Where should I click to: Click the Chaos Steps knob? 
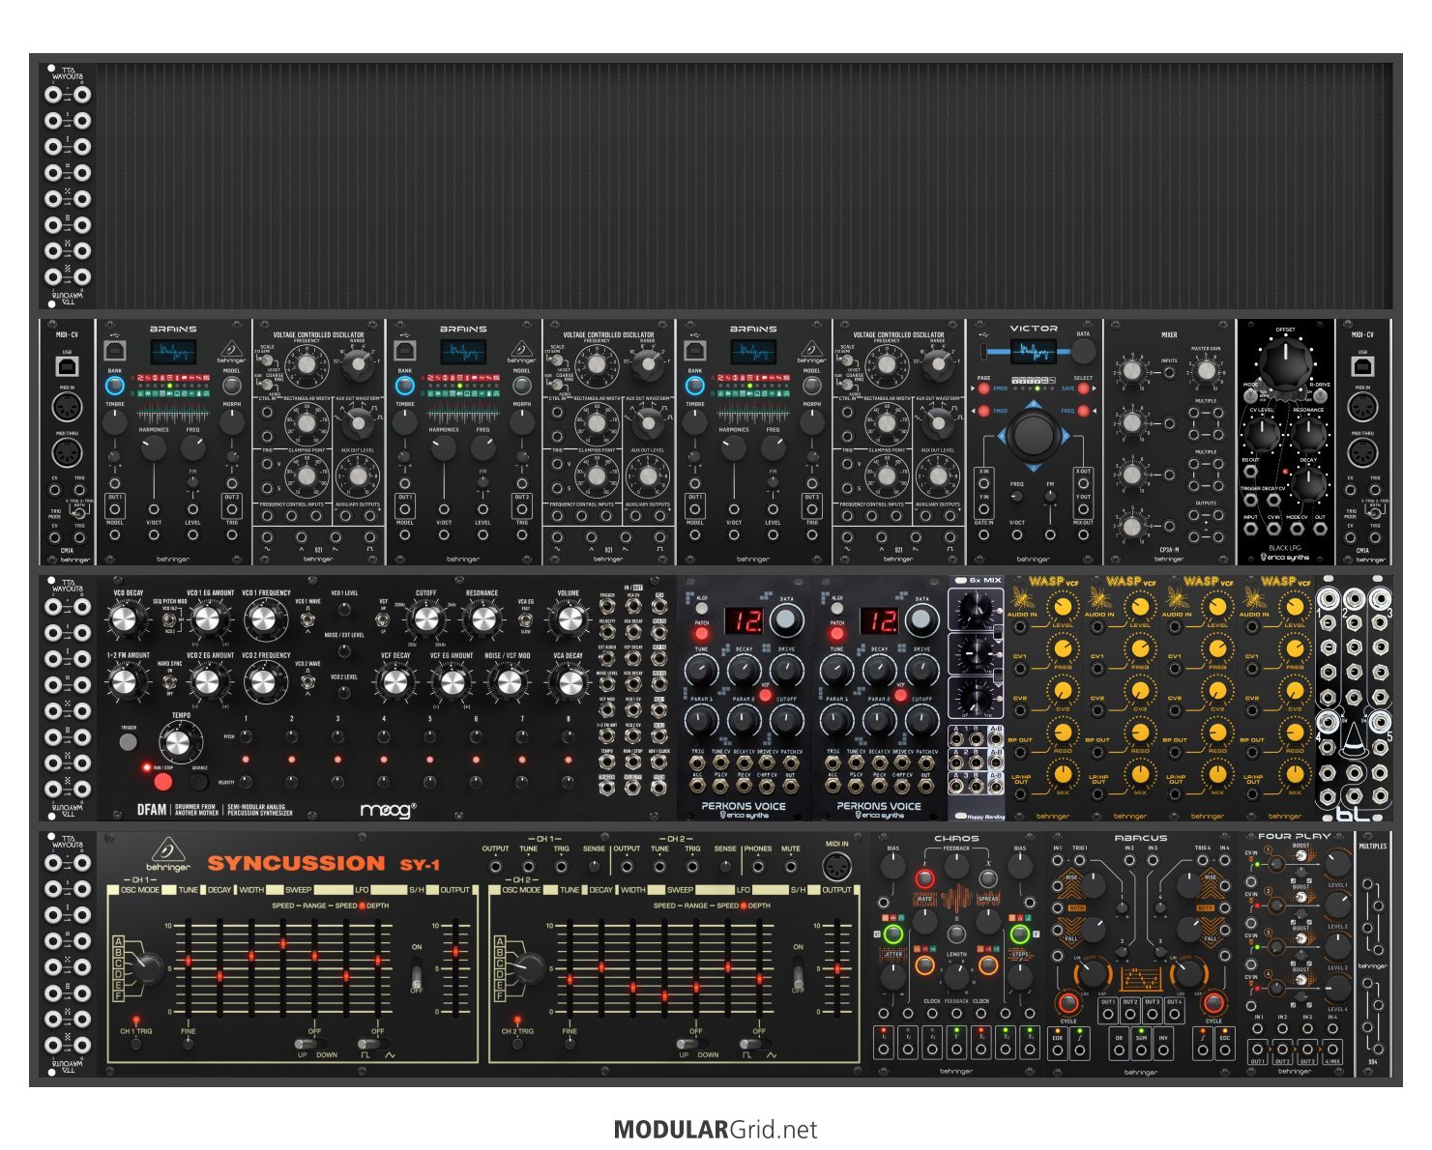coord(1020,976)
